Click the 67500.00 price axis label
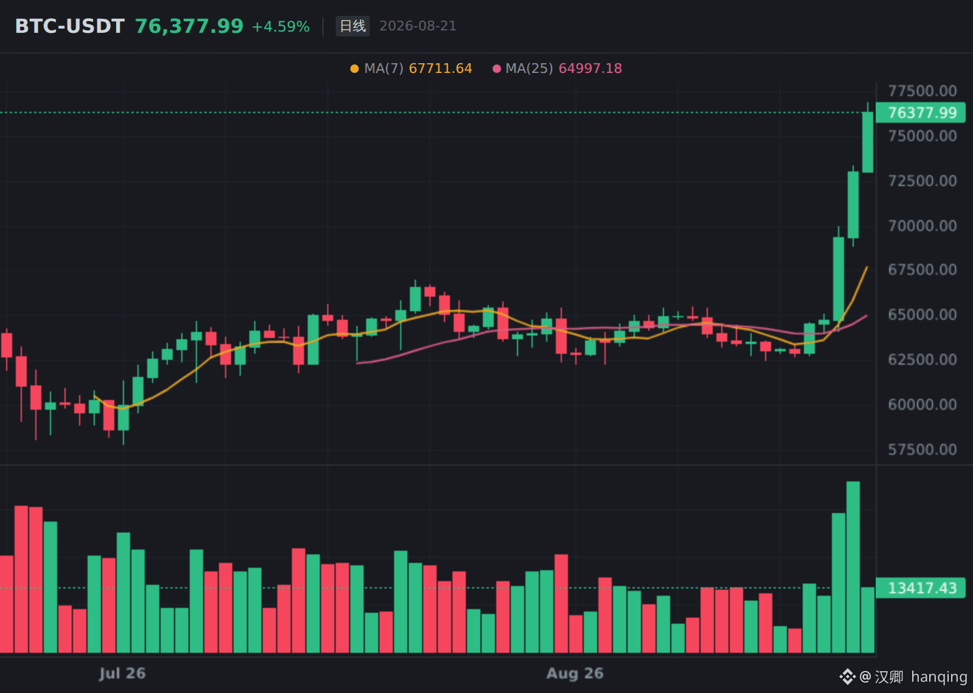 coord(923,270)
